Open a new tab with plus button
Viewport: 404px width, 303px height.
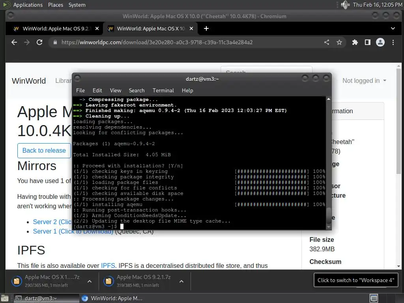206,28
